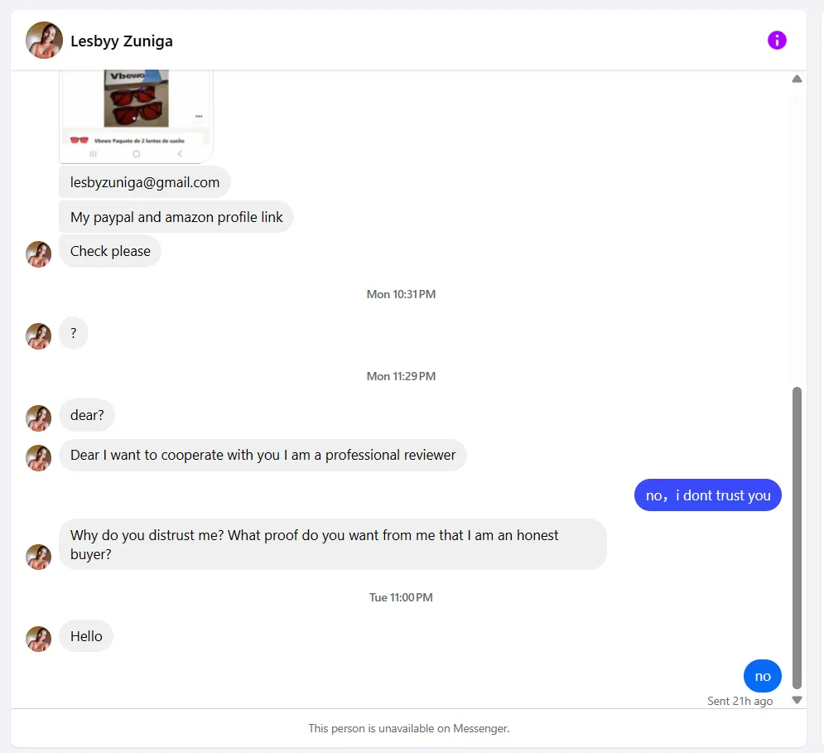824x753 pixels.
Task: Click avatar beside "Why do you distrust me" message
Action: 39,558
